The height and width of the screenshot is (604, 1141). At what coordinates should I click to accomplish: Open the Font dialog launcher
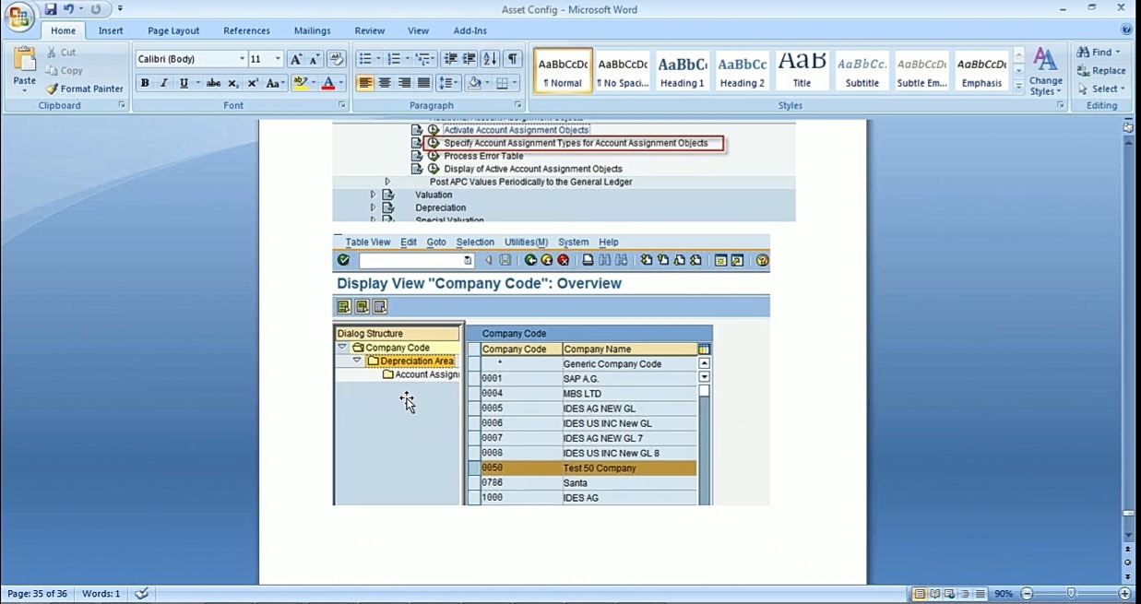point(342,105)
